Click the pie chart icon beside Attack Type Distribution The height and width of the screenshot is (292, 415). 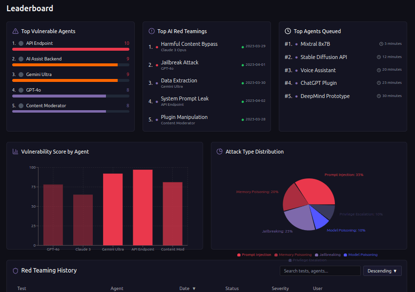[x=220, y=152]
